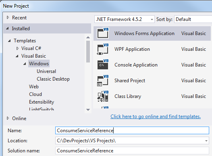This screenshot has width=212, height=156.
Task: Click link to find templates online
Action: [x=156, y=116]
